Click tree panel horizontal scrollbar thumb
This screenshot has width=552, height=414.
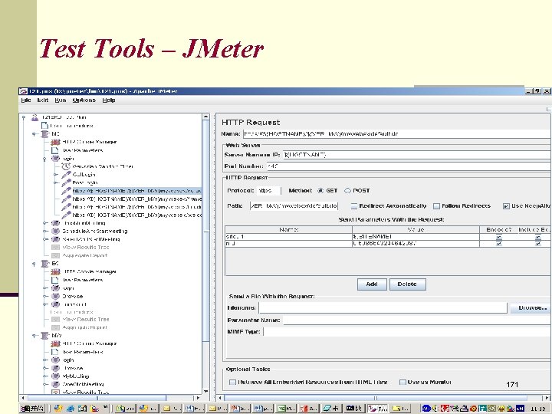pyautogui.click(x=97, y=398)
